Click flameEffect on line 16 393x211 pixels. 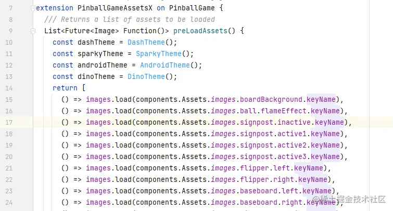coord(284,111)
